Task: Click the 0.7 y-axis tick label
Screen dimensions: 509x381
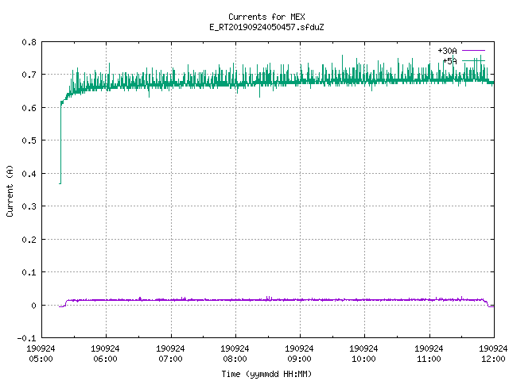Action: 29,75
